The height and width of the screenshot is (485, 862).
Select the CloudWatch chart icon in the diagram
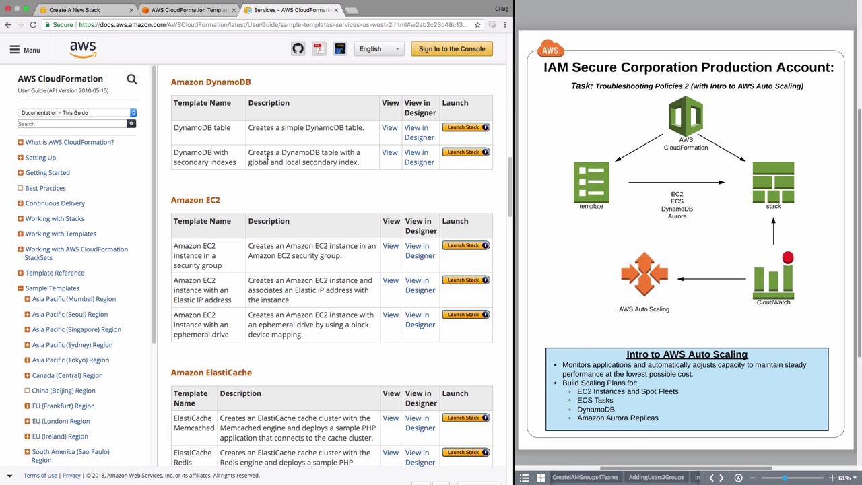tap(773, 276)
